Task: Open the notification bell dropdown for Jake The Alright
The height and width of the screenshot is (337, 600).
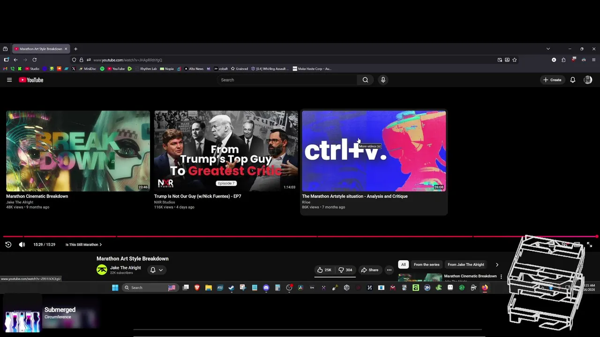Action: (157, 270)
